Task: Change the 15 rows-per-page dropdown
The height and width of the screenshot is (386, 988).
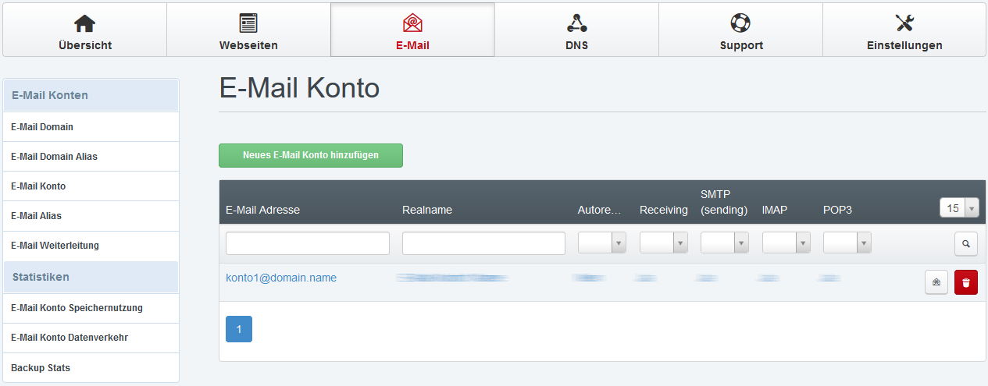Action: [959, 208]
